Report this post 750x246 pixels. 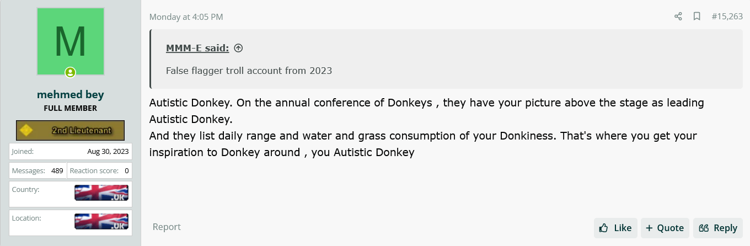[x=167, y=227]
